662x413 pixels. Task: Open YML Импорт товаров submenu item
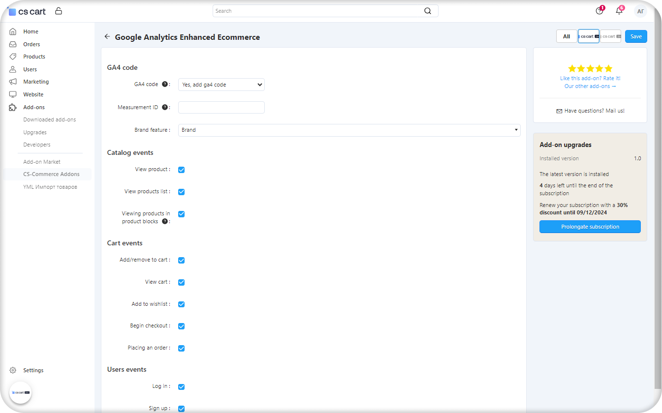click(50, 187)
